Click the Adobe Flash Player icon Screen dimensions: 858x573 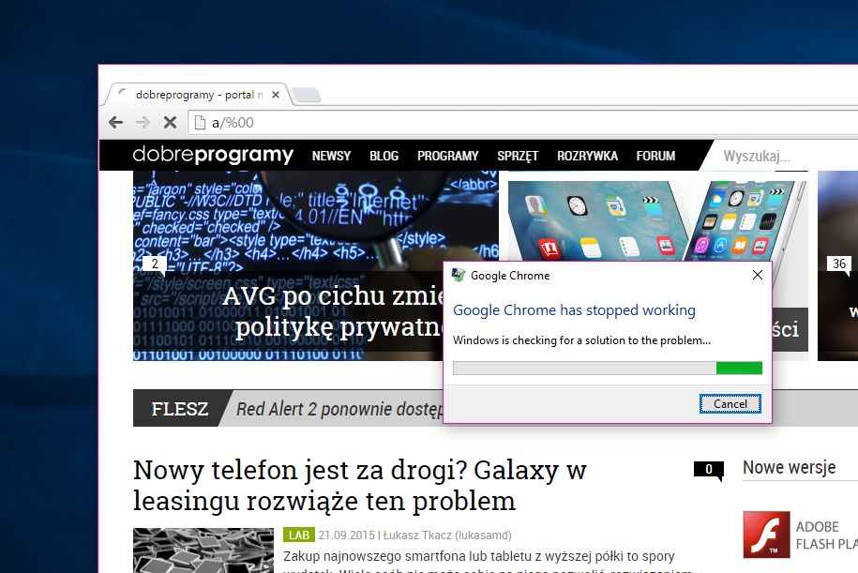point(766,535)
